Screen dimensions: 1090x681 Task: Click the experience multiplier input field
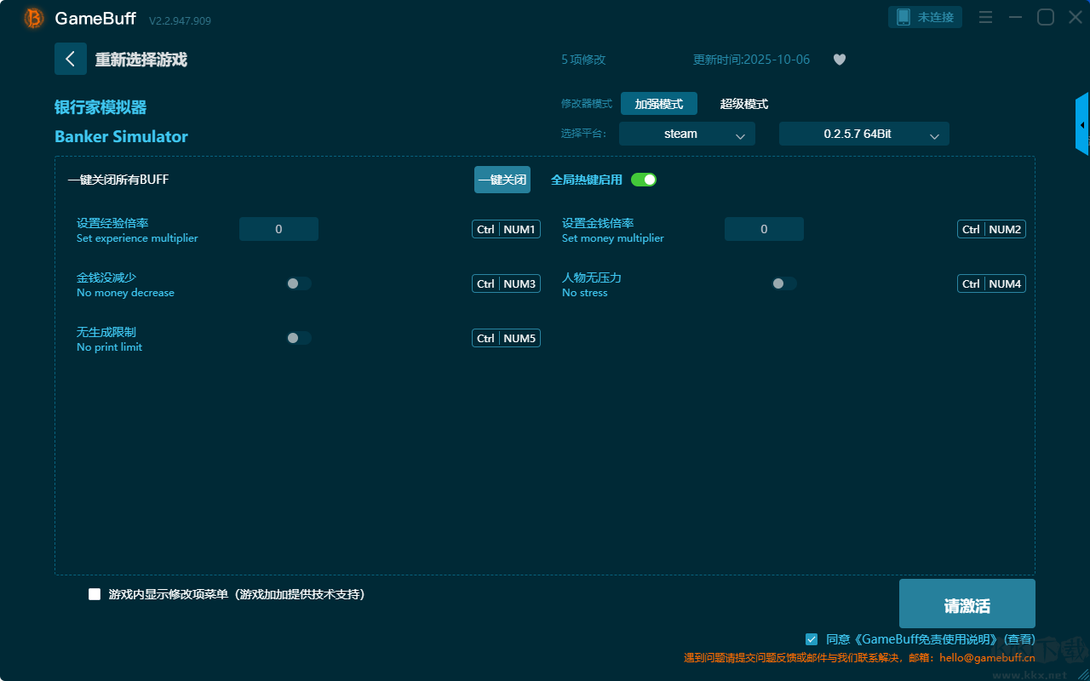pos(278,229)
